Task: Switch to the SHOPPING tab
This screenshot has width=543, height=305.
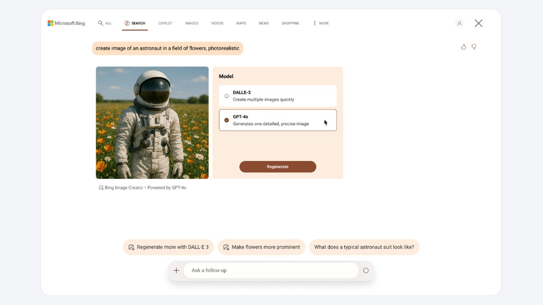Action: (290, 23)
